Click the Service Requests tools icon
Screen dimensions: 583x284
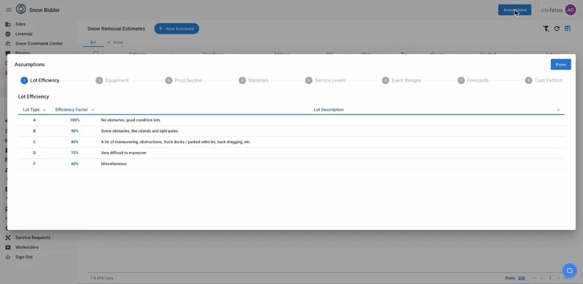tap(8, 237)
